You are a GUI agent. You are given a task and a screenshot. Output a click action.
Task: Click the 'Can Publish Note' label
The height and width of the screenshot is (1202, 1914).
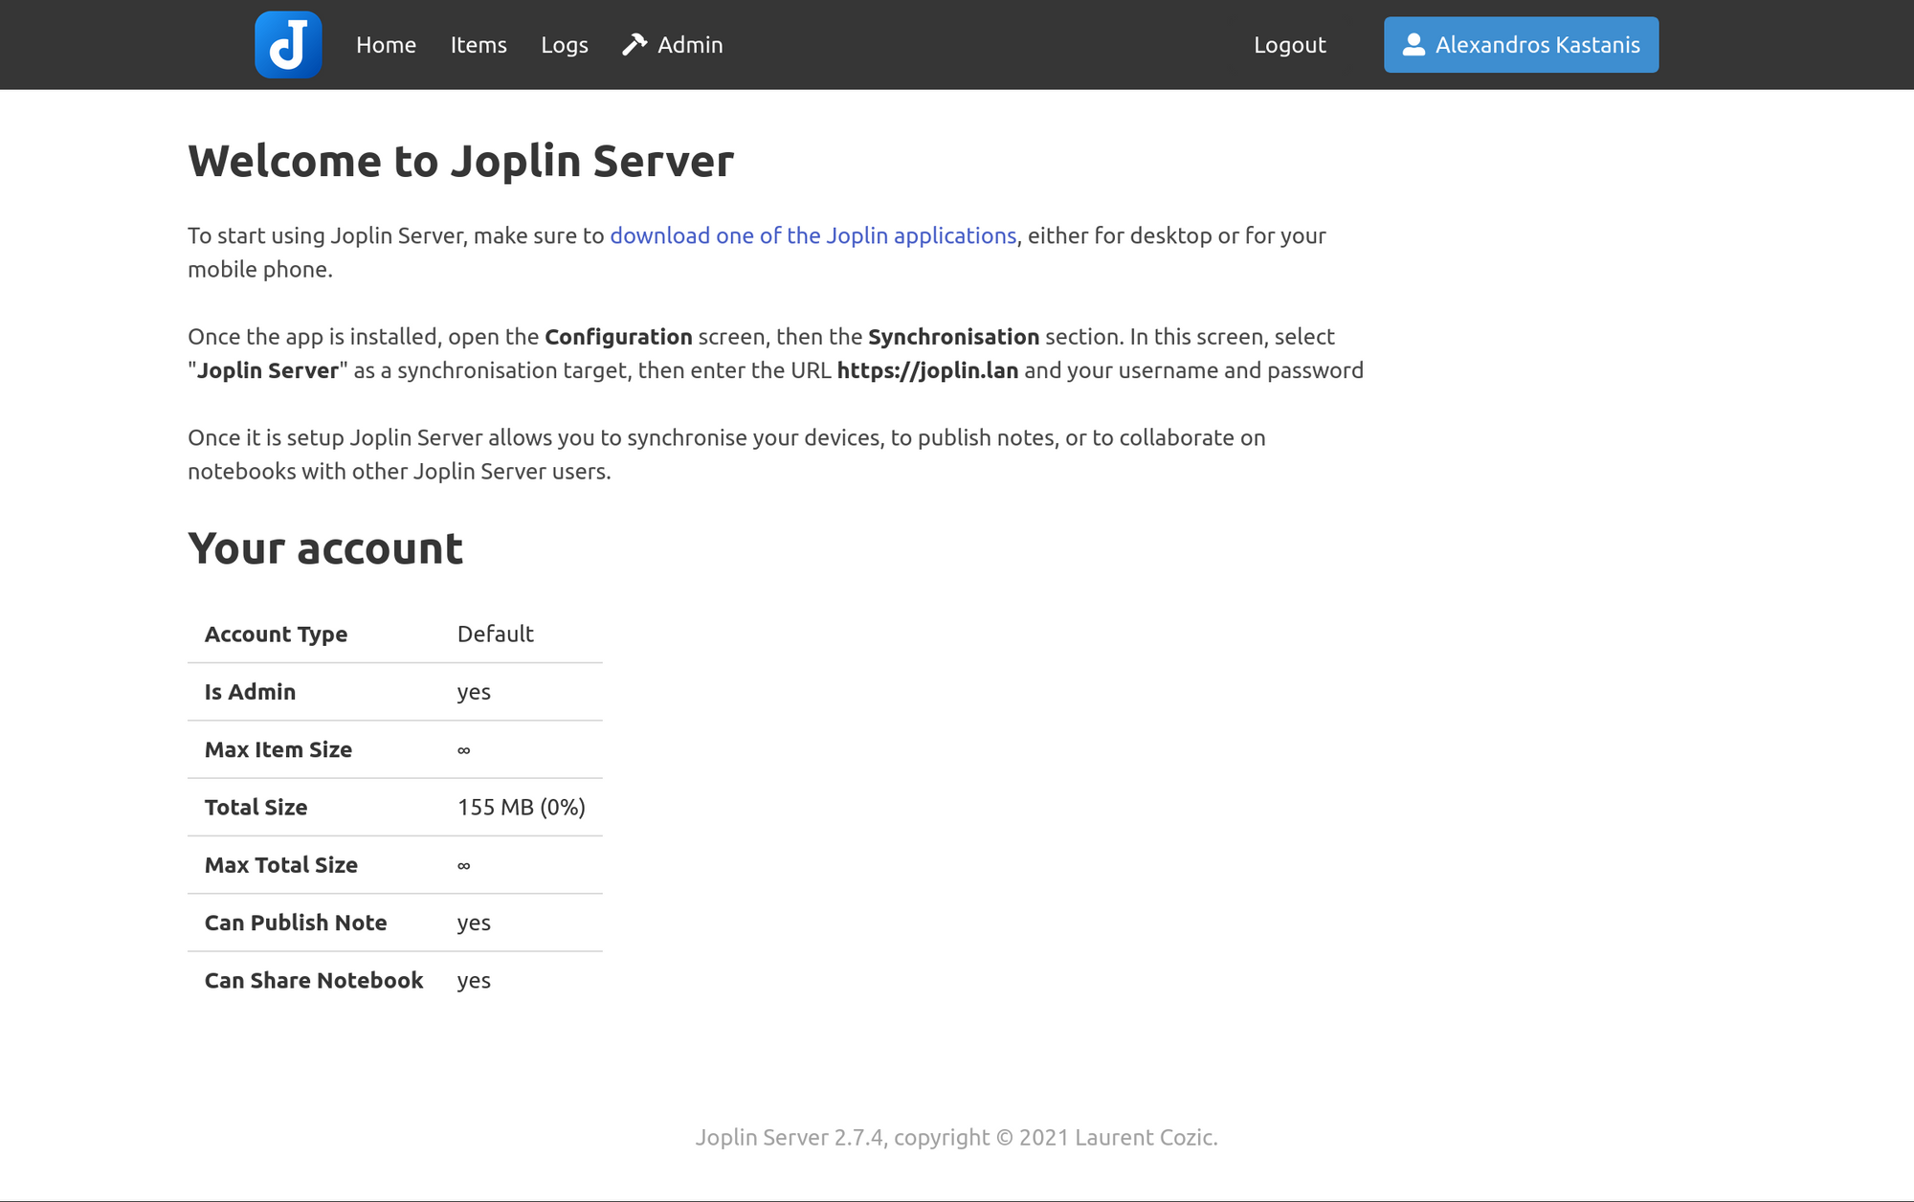(296, 923)
